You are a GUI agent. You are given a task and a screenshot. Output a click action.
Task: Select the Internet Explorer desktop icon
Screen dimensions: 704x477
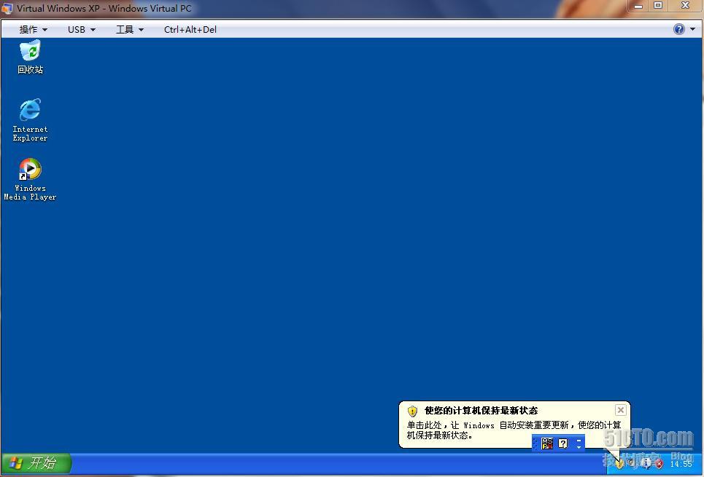click(30, 119)
